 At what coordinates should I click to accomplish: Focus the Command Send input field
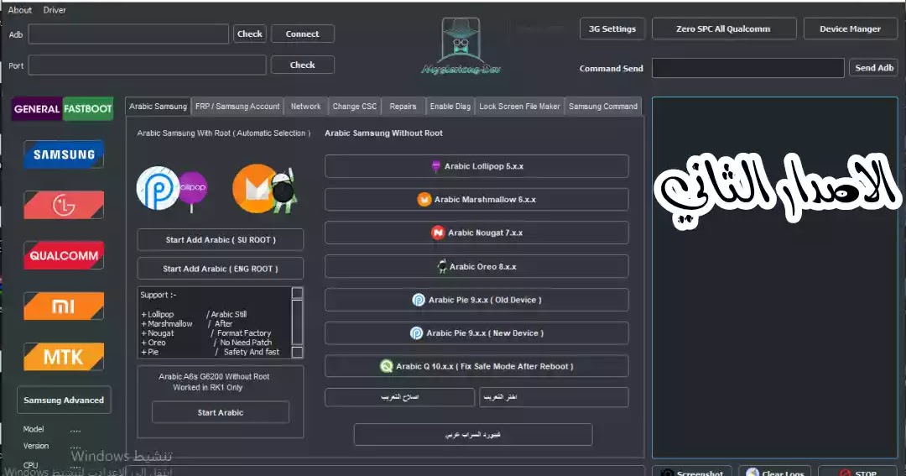(x=748, y=68)
